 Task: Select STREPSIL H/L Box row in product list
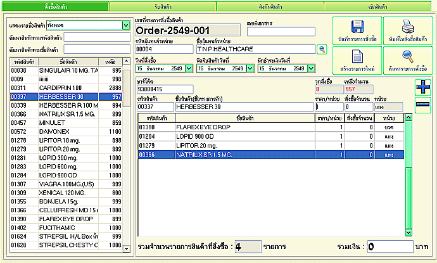[66, 236]
